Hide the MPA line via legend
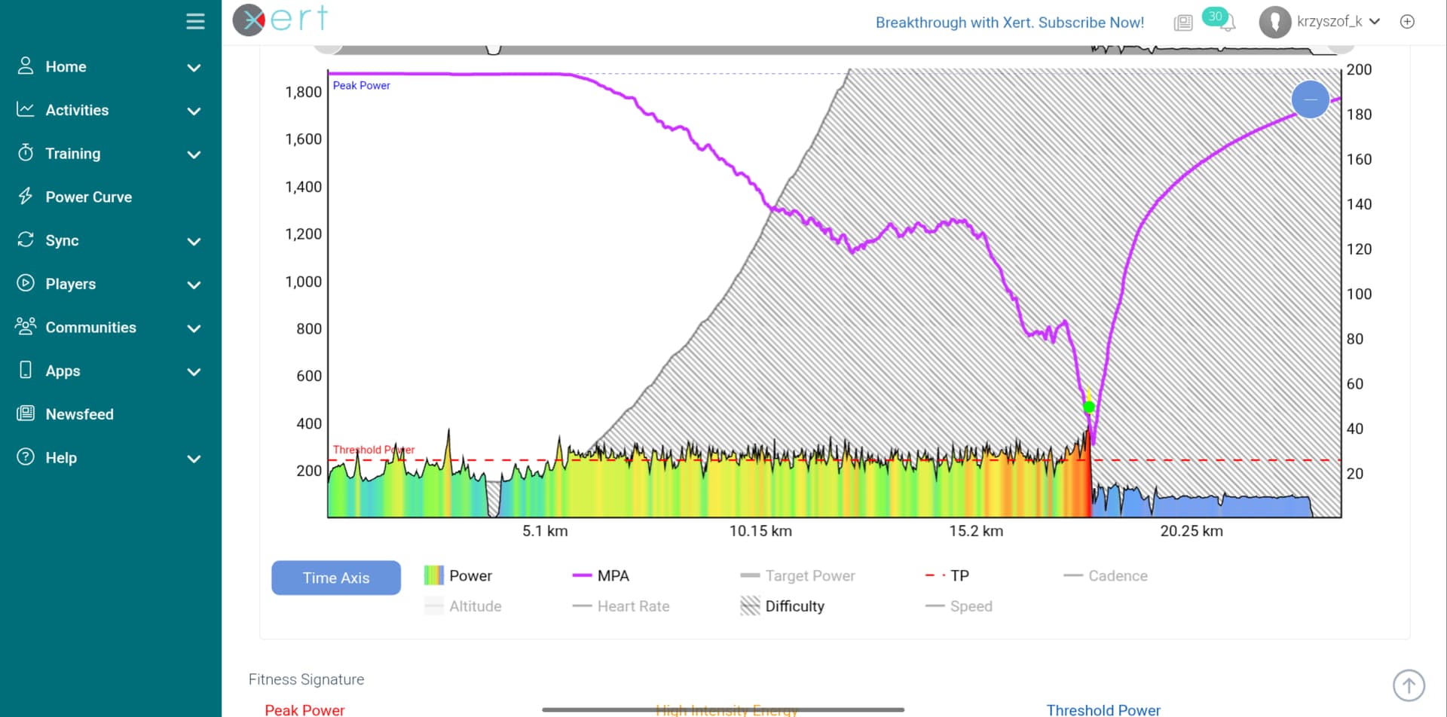The height and width of the screenshot is (717, 1447). [x=601, y=576]
